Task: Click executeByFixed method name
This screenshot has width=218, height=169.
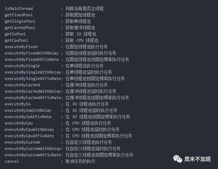Action: pos(21,47)
